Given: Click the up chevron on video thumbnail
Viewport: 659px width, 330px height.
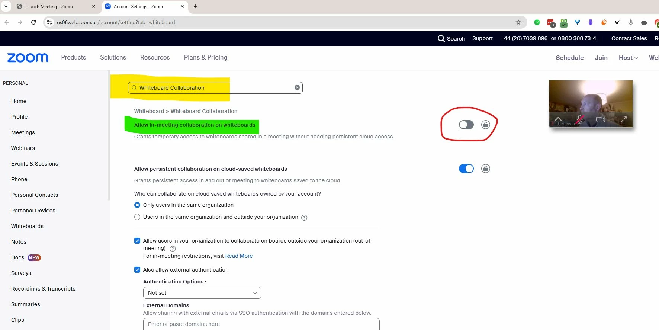Looking at the screenshot, I should tap(558, 119).
